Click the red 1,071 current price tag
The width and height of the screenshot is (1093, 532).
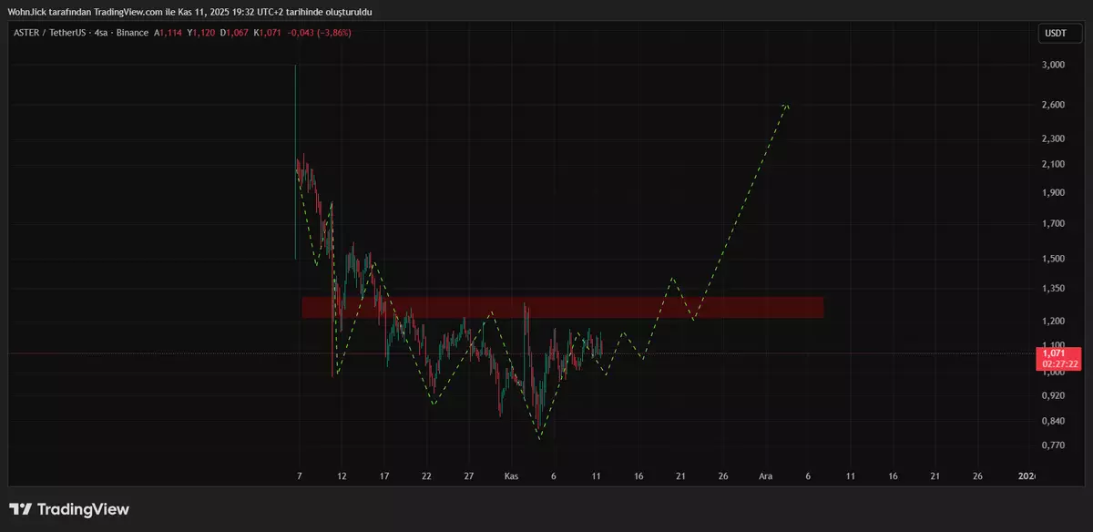pos(1058,353)
